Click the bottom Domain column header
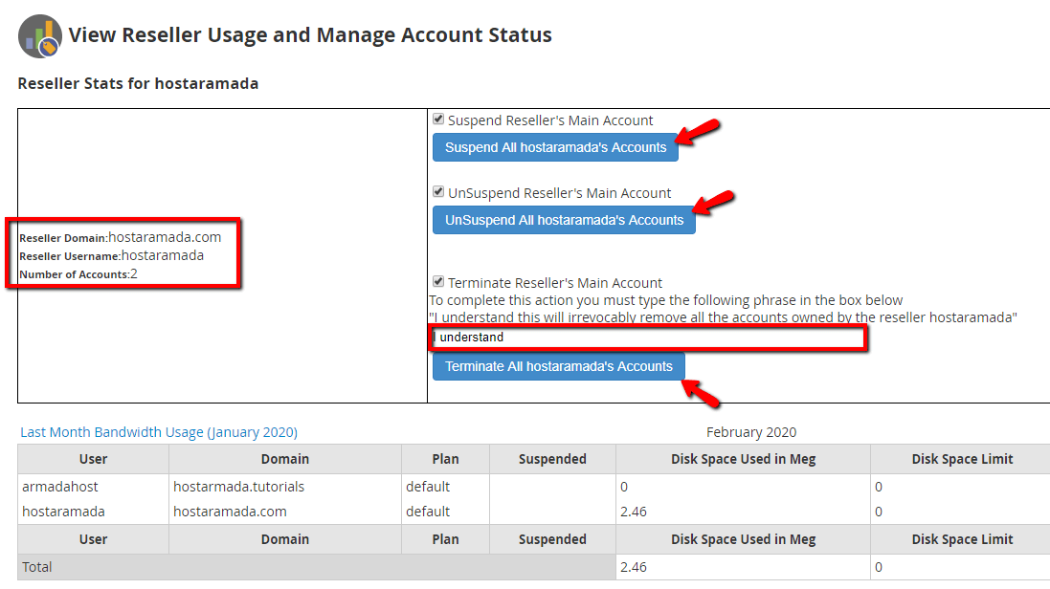 285,539
